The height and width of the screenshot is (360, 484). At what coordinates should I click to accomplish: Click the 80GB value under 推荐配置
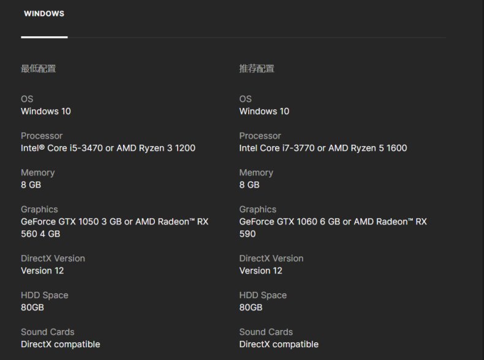pos(251,307)
